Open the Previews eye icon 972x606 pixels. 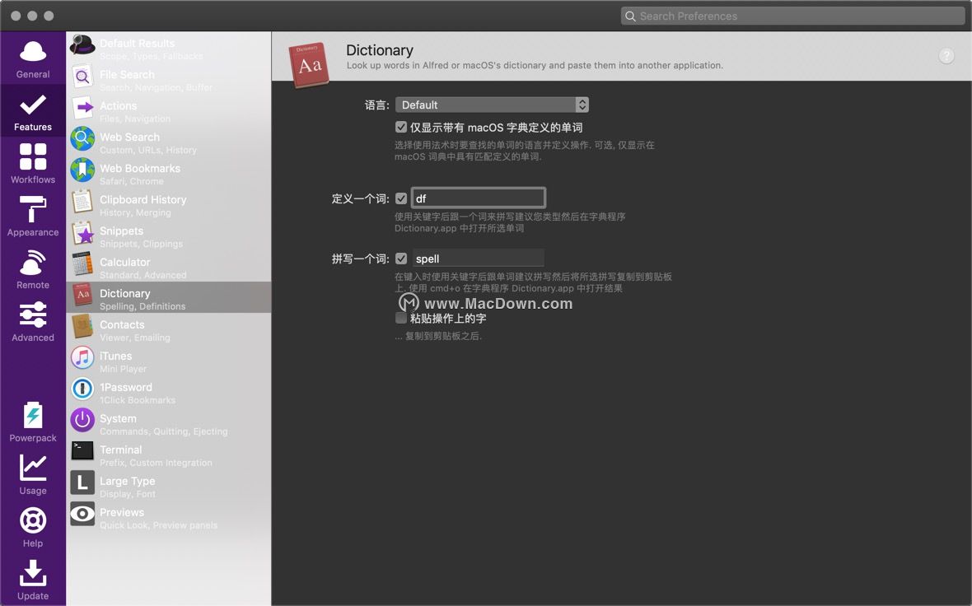[x=82, y=514]
